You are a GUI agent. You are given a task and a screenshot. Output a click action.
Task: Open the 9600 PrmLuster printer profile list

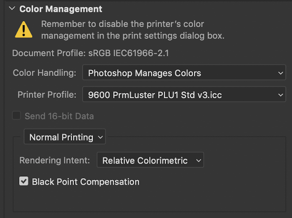(x=183, y=95)
